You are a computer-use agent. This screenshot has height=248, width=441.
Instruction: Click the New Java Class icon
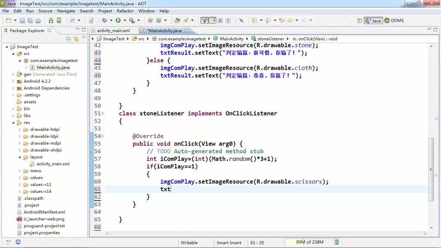159,21
